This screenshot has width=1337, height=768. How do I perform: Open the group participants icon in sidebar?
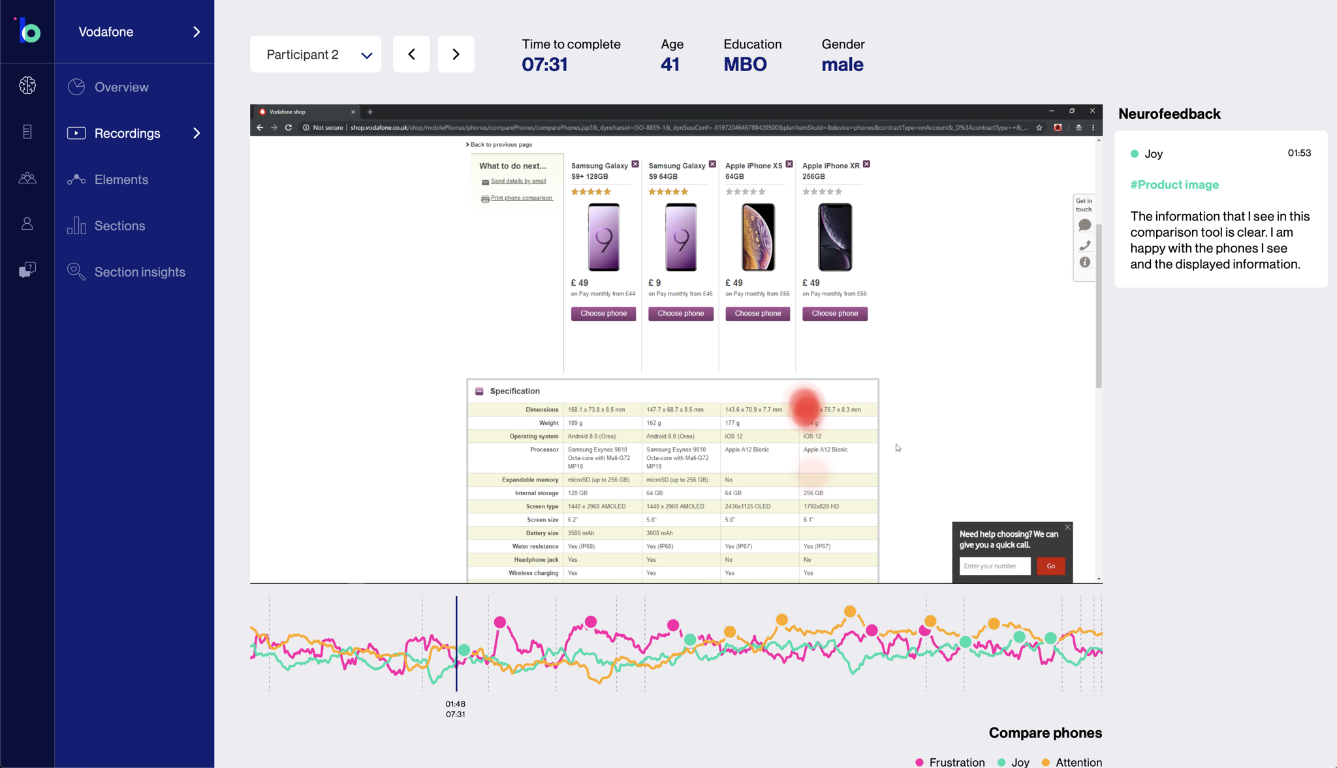tap(27, 177)
